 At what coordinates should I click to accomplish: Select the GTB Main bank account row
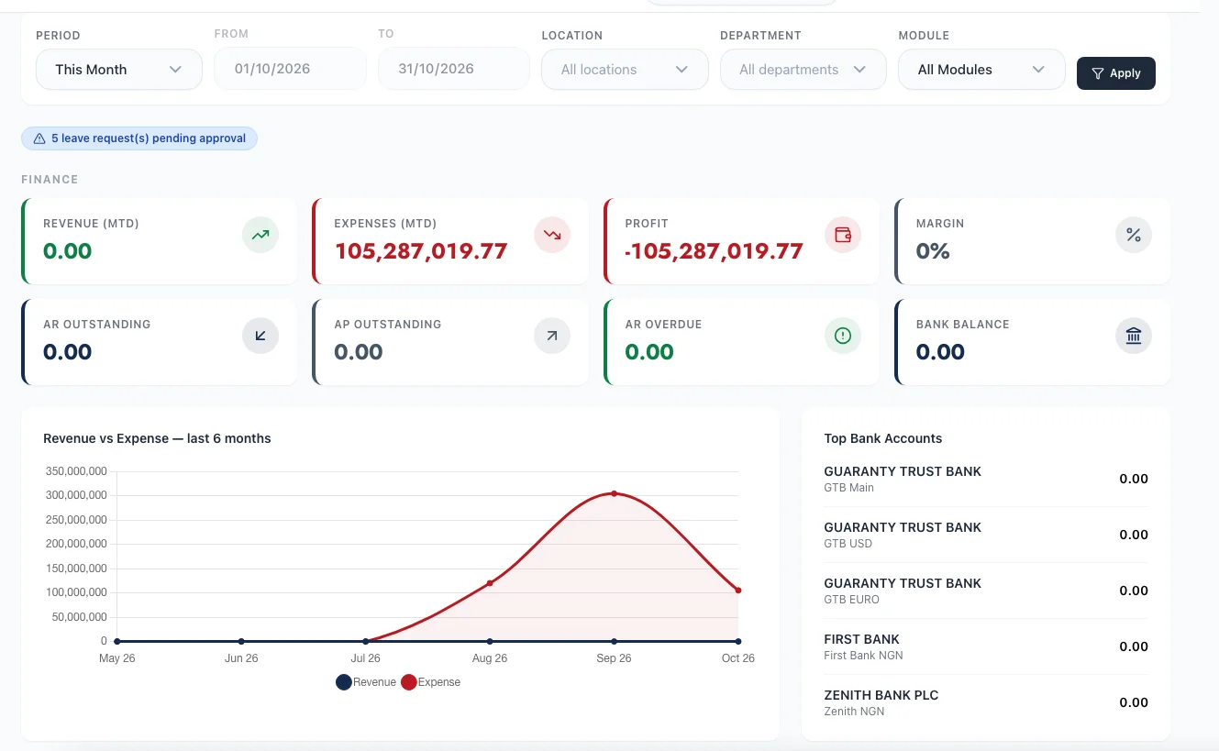(x=986, y=479)
